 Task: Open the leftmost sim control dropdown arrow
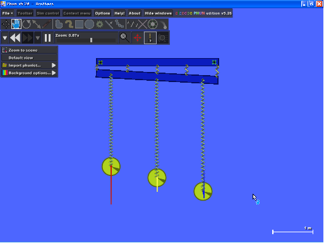point(5,38)
